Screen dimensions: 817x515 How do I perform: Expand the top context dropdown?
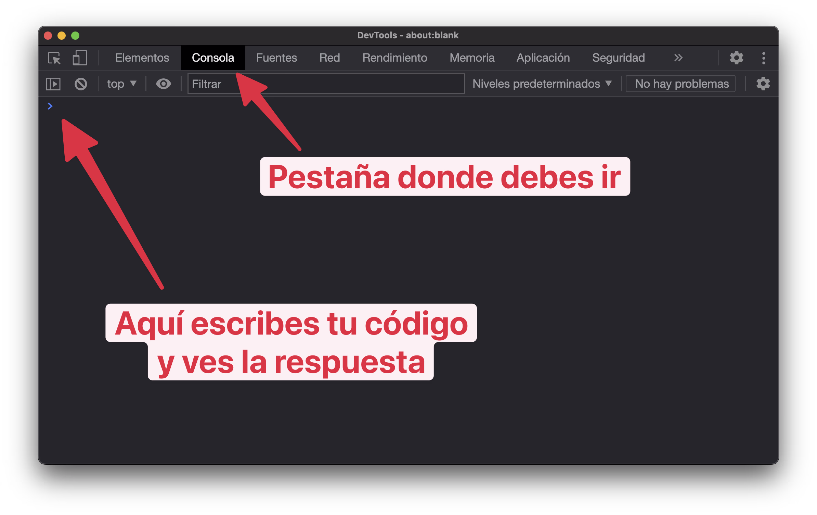pos(122,84)
